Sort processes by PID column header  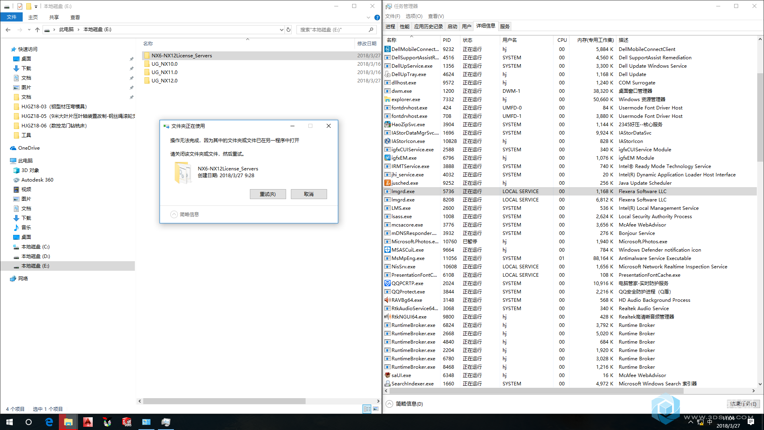click(450, 40)
